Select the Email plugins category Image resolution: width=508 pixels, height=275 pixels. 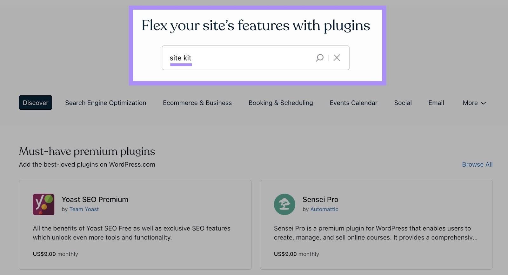tap(436, 103)
